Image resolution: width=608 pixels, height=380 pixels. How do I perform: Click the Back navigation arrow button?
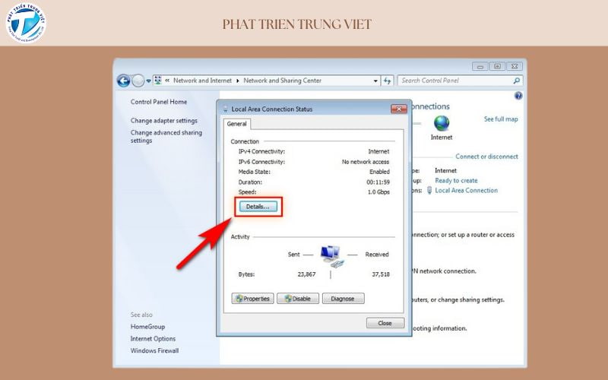pyautogui.click(x=124, y=81)
